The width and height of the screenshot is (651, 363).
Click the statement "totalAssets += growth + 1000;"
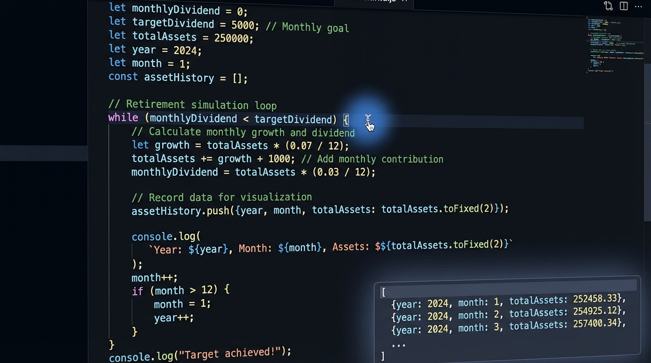(x=213, y=159)
